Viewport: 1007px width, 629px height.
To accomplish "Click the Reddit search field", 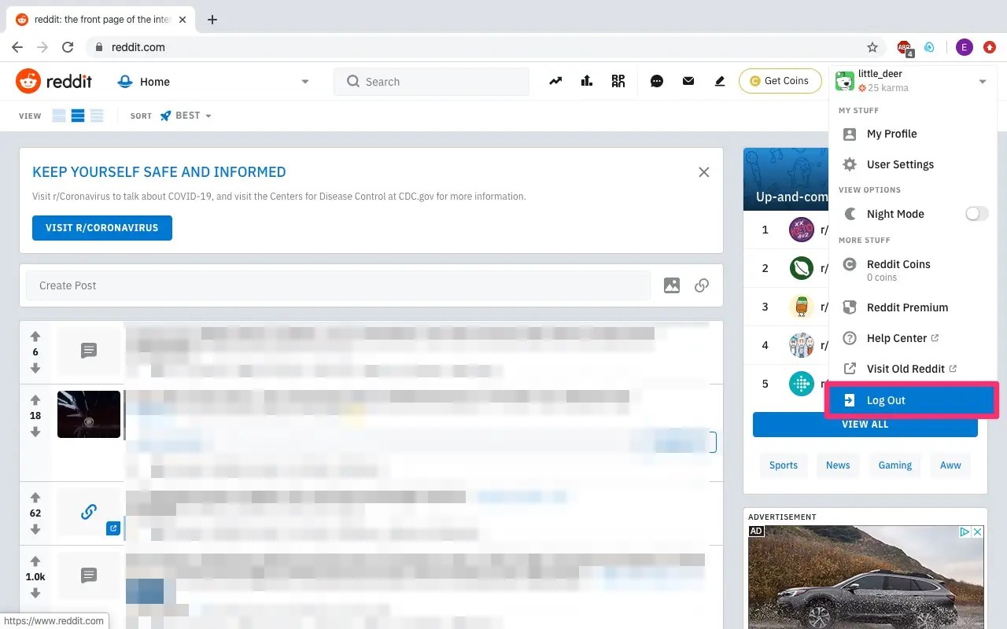I will click(431, 82).
